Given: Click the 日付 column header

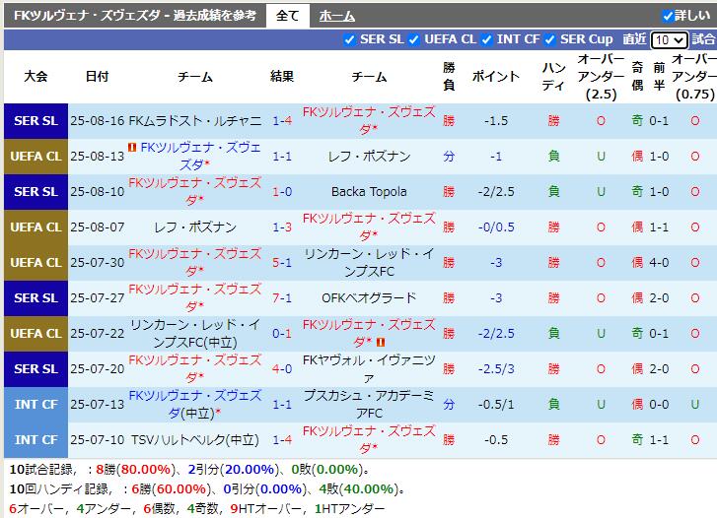Looking at the screenshot, I should click(x=98, y=76).
